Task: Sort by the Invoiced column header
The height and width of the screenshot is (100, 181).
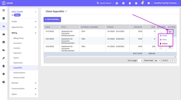Action: click(x=138, y=27)
